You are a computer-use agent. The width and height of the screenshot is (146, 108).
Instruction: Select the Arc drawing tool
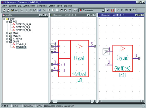(122, 10)
